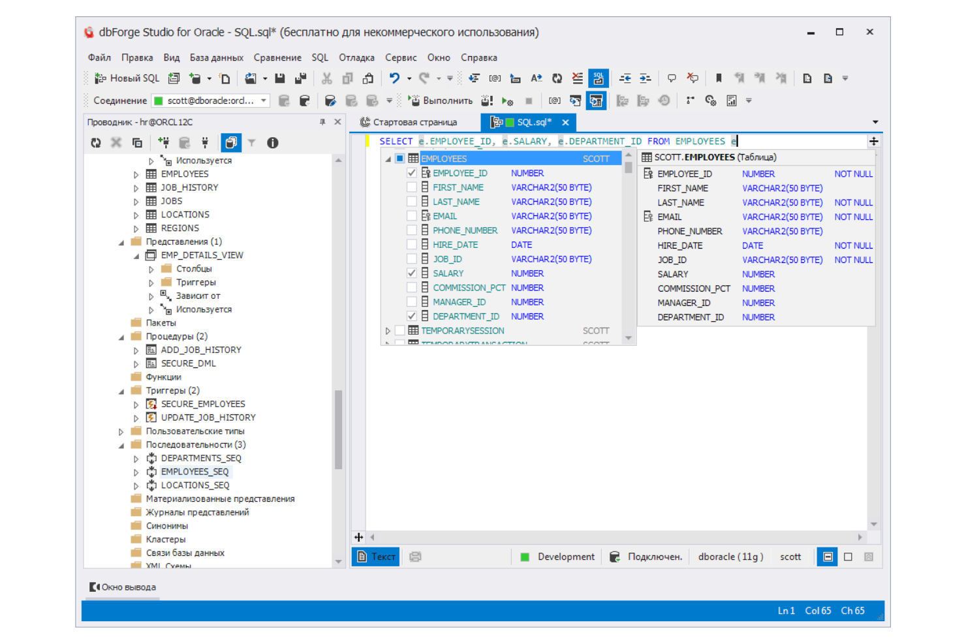Click the copy window icon in Explorer toolbar
966x644 pixels.
point(137,143)
